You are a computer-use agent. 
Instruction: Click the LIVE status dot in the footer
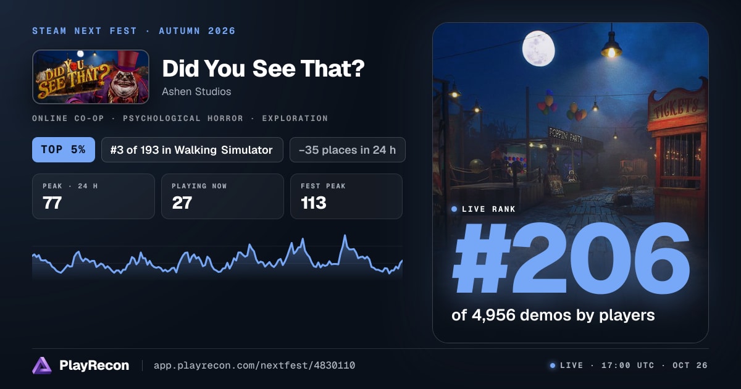[553, 366]
